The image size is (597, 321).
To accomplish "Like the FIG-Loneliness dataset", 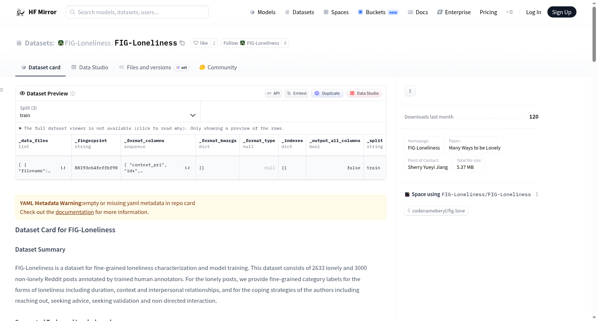I will [201, 43].
